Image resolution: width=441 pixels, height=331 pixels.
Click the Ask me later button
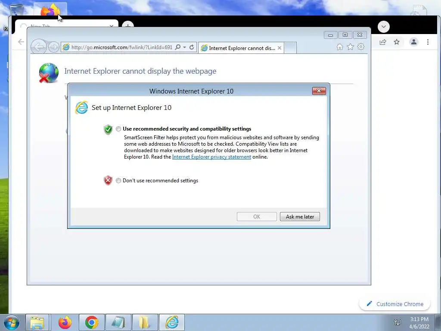click(x=300, y=217)
